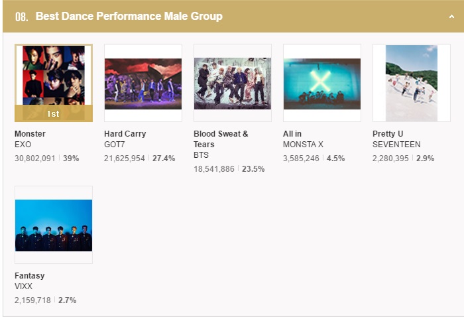The width and height of the screenshot is (464, 317).
Task: Click the 27.4% vote share
Action: 164,158
